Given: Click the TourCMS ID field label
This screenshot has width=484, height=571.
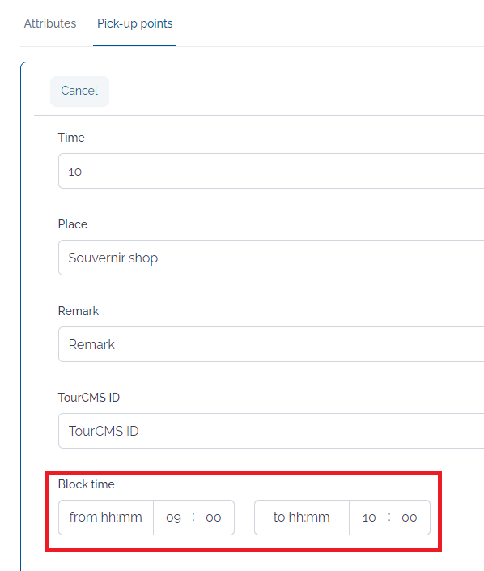Looking at the screenshot, I should [89, 398].
